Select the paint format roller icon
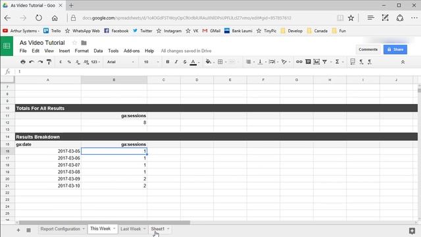The height and width of the screenshot is (237, 421). 49,62
